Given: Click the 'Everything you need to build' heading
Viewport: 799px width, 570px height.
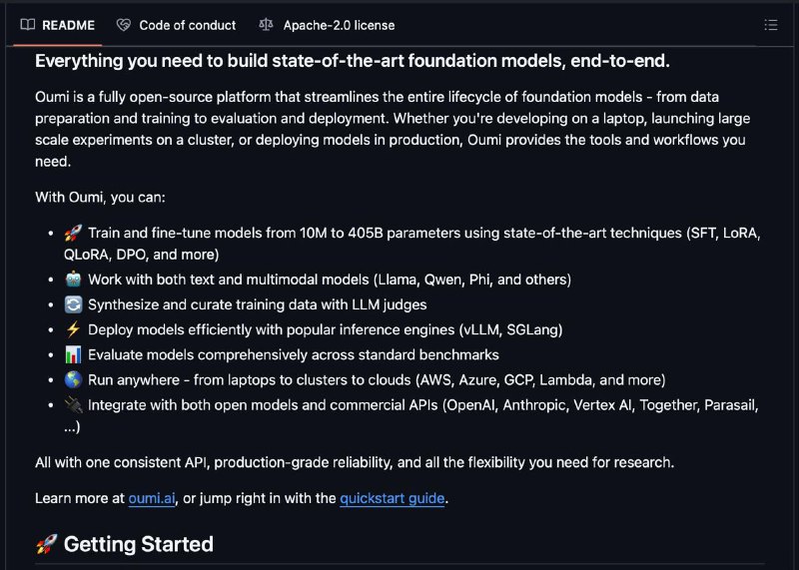Looking at the screenshot, I should (353, 61).
